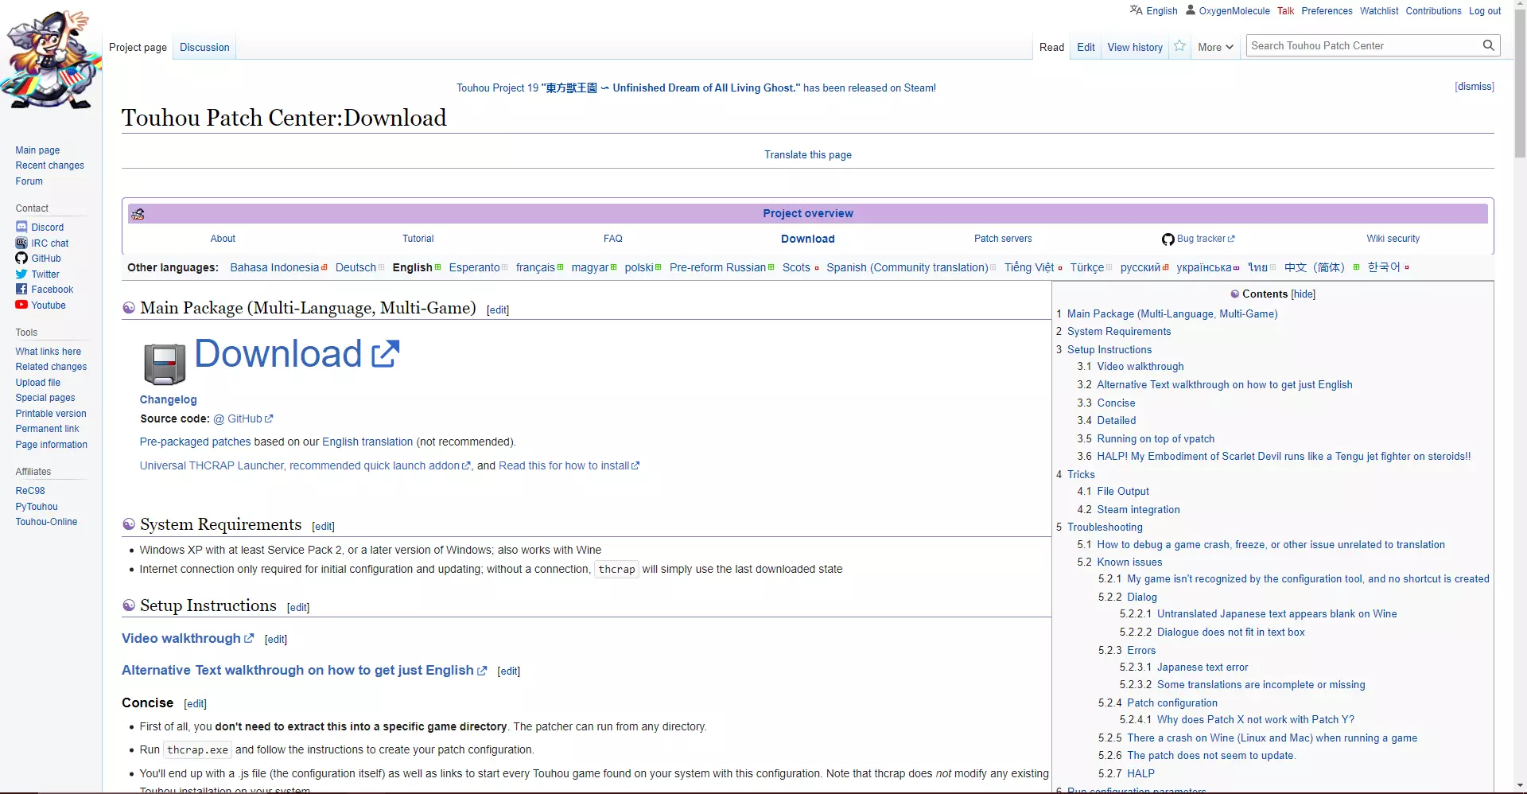
Task: Open the Alternative Text walkthrough heading link
Action: 304,671
